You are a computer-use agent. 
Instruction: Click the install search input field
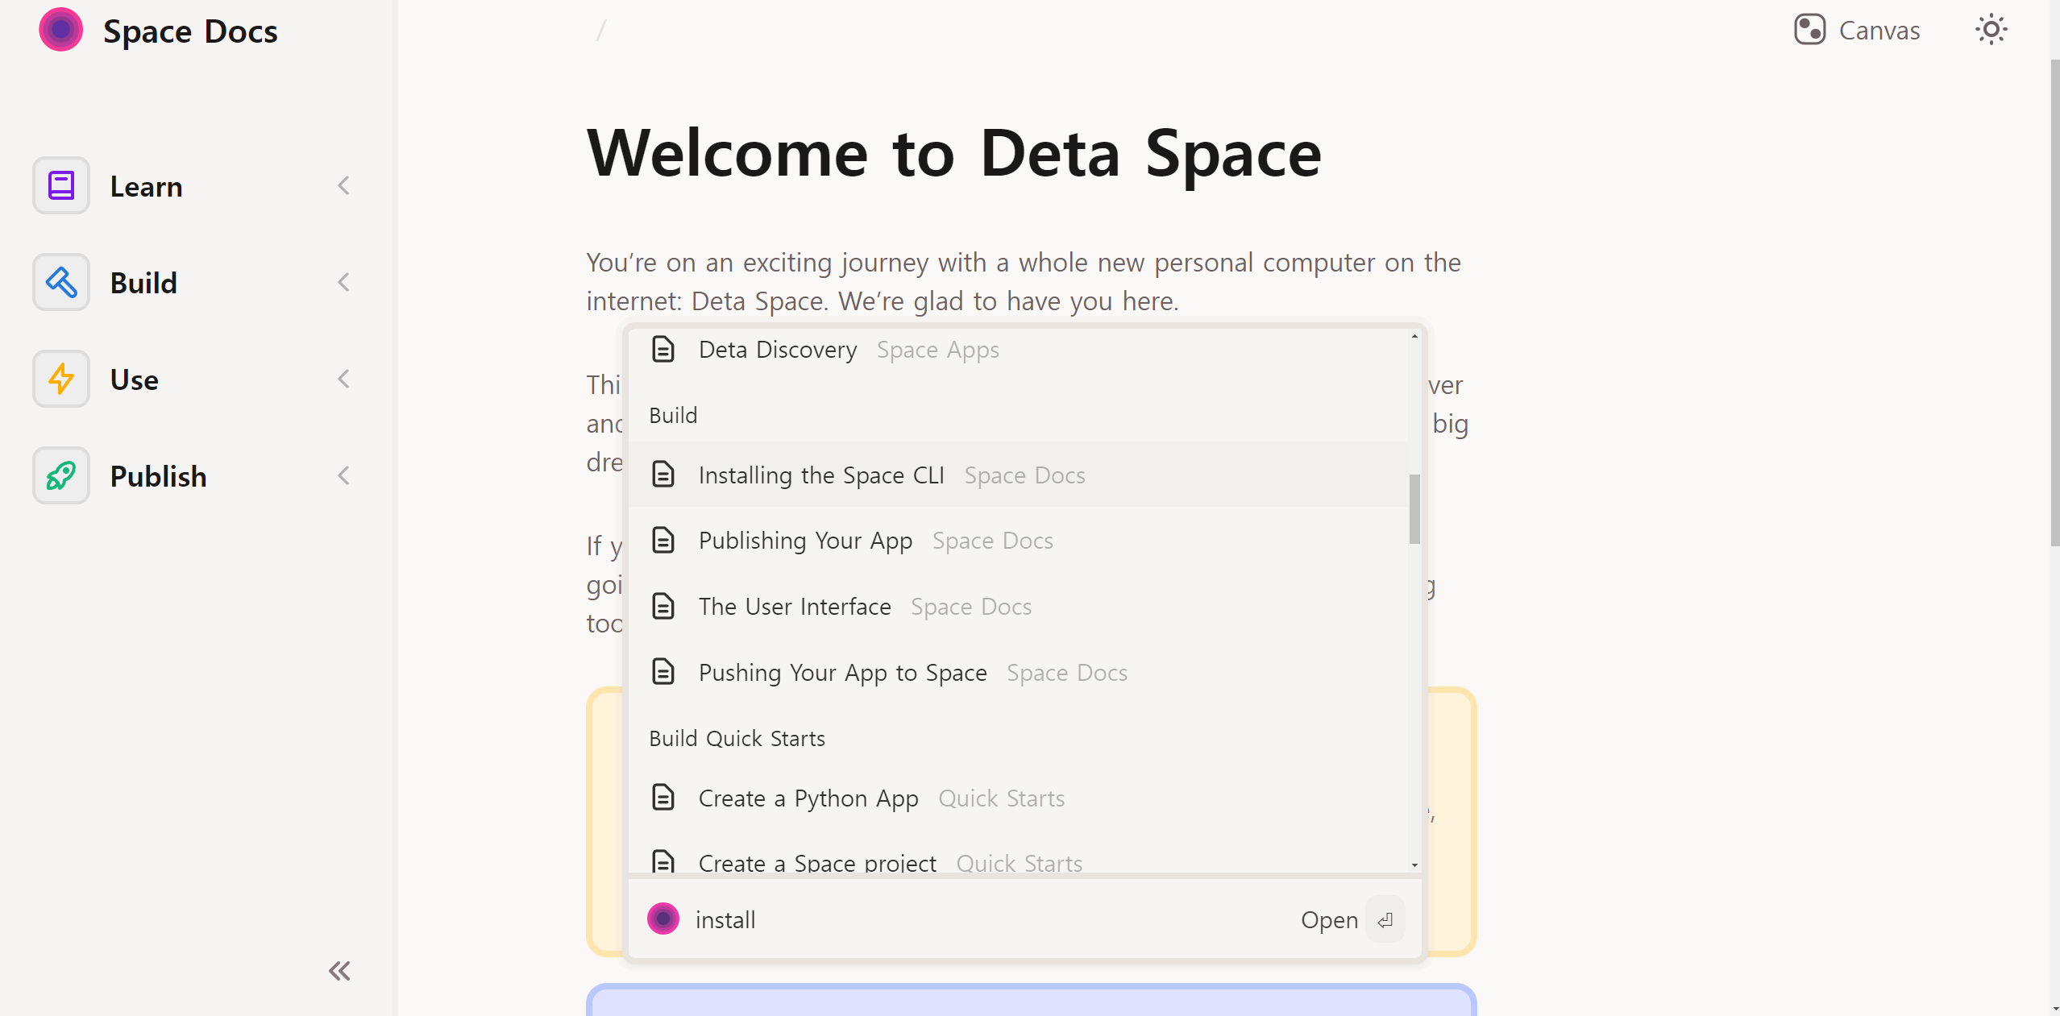887,919
